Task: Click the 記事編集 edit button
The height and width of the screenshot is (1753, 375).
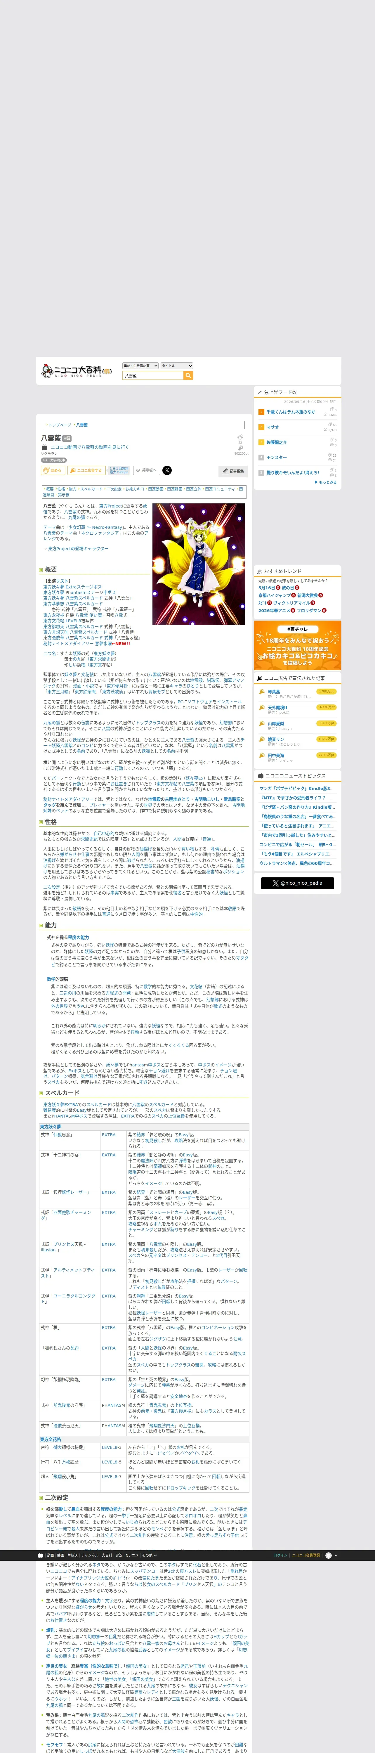Action: coord(233,471)
